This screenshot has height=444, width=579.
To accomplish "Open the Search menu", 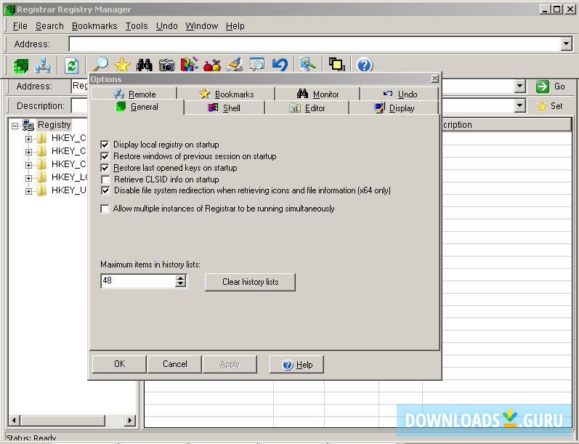I will (x=49, y=26).
